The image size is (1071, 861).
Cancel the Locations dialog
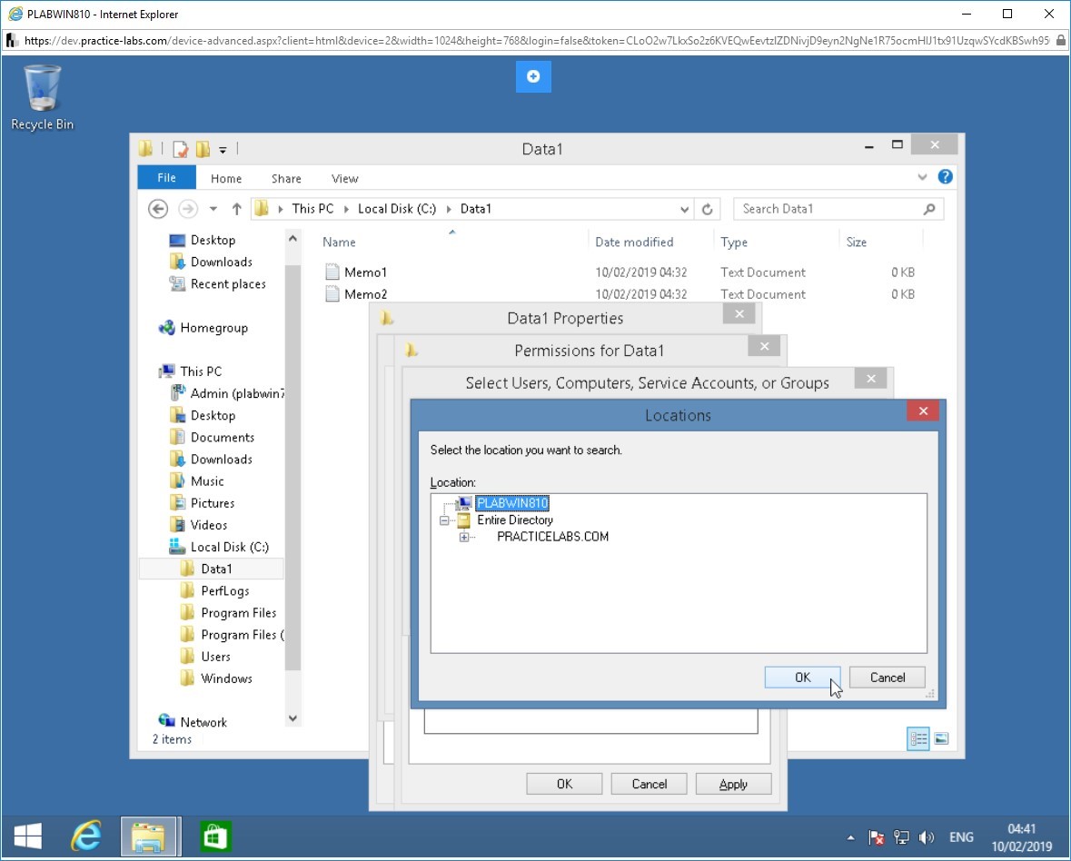pos(888,678)
